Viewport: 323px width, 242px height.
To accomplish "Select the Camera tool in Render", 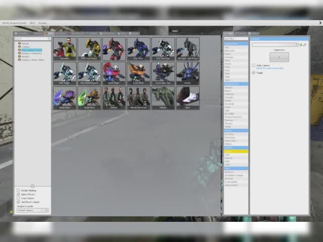I will coord(236,151).
